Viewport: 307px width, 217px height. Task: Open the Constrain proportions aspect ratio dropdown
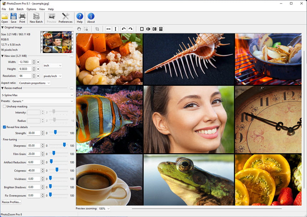tap(35, 83)
